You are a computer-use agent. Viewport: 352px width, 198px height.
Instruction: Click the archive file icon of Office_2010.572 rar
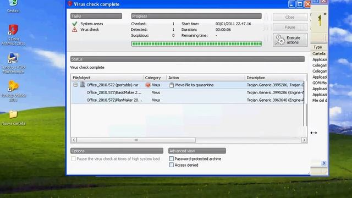(83, 85)
